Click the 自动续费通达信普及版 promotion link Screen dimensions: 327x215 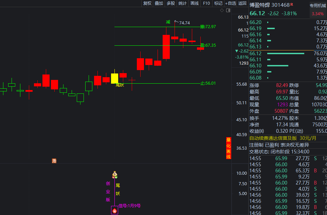(273, 138)
